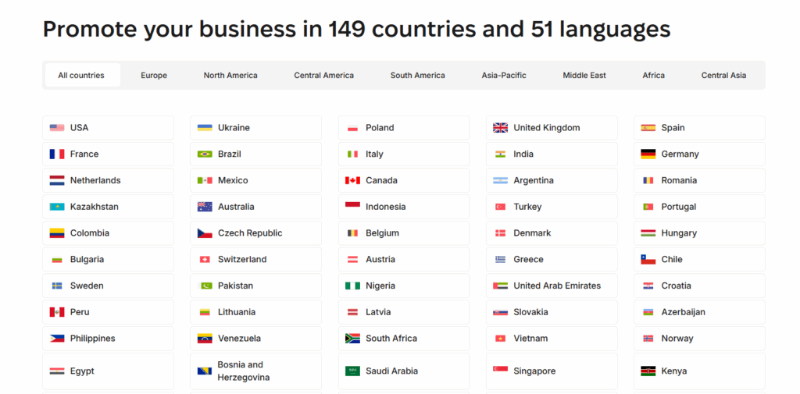Select the Austria country card
This screenshot has height=394, width=800.
[x=404, y=260]
